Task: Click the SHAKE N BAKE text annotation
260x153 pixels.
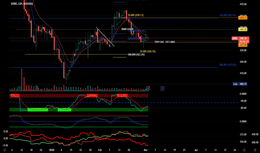Action: (x=127, y=29)
